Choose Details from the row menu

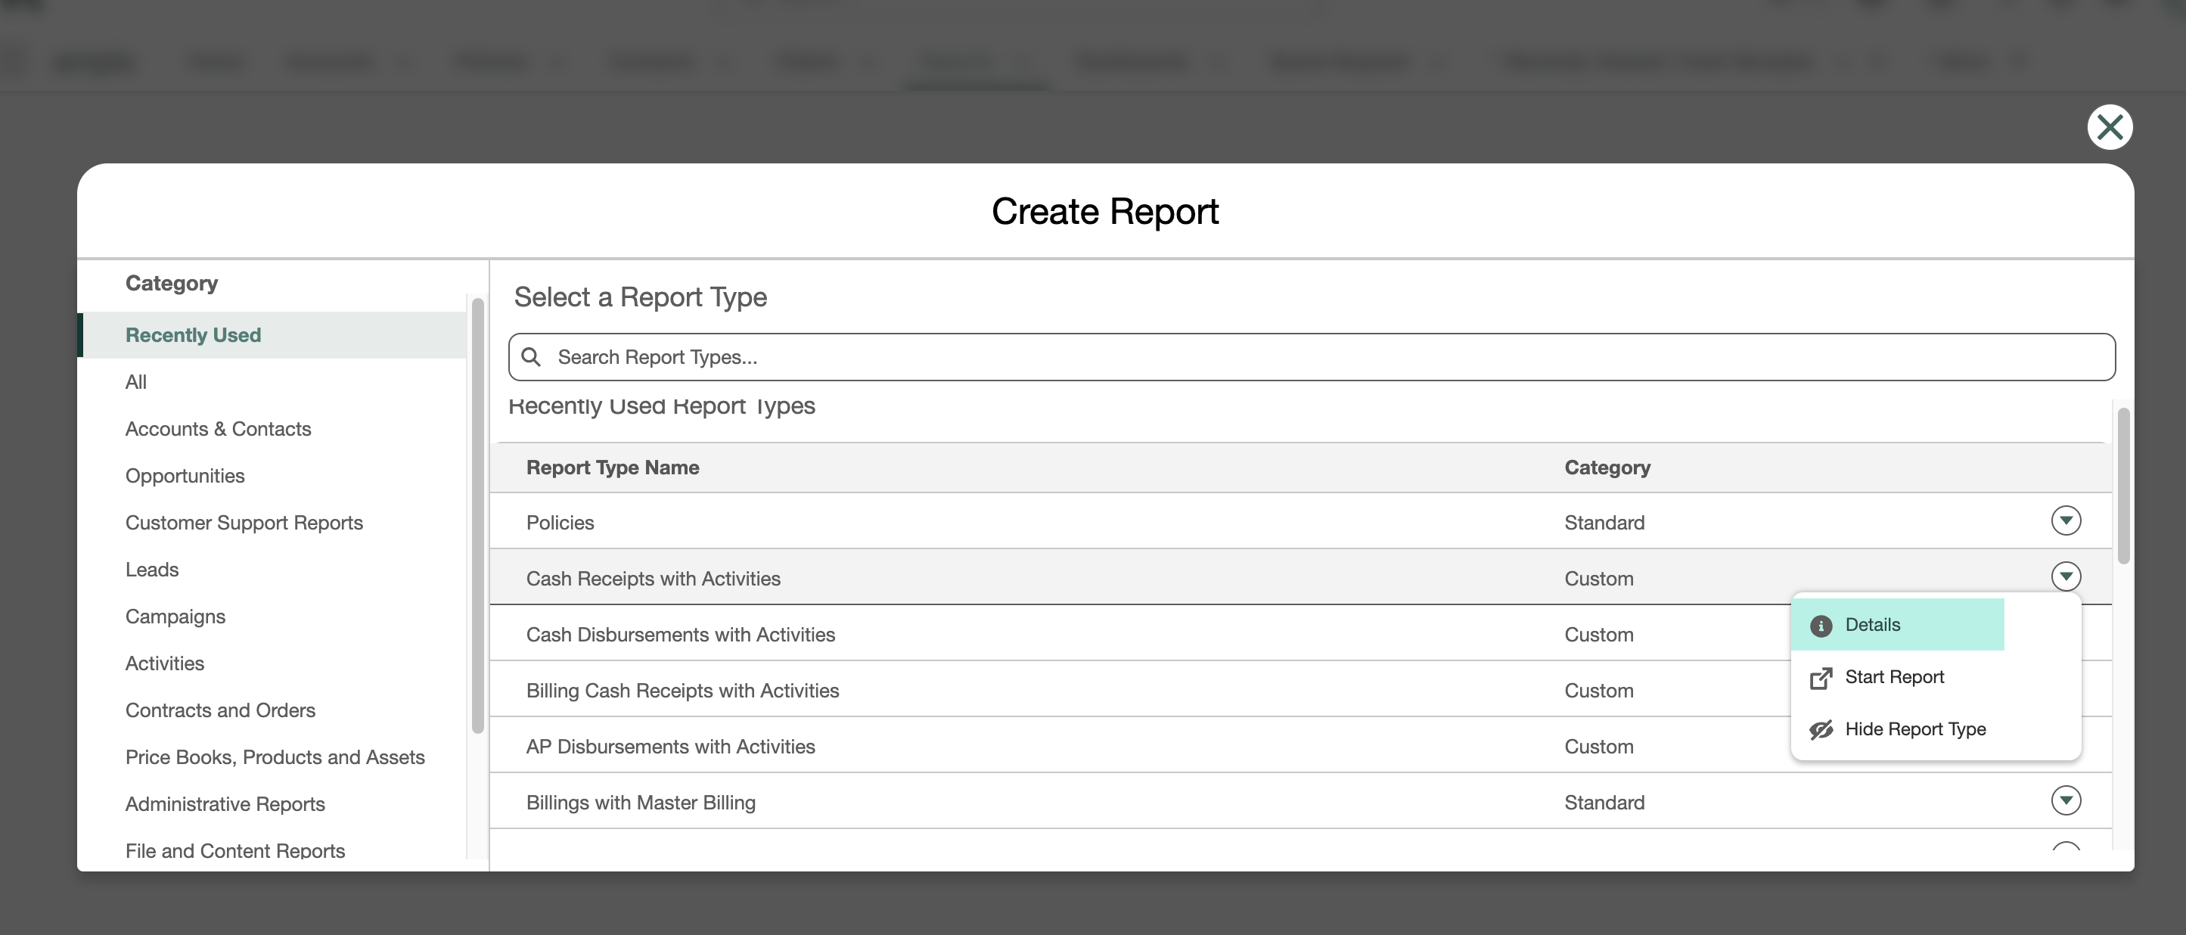pos(1896,624)
